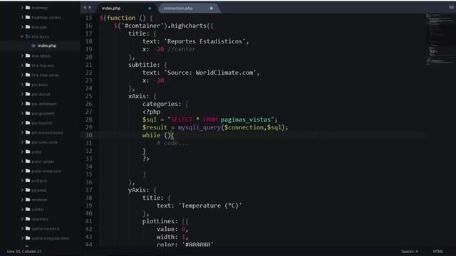Viewport: 456px width, 256px height.
Task: Collapse the line-basic folder
Action: 22,36
